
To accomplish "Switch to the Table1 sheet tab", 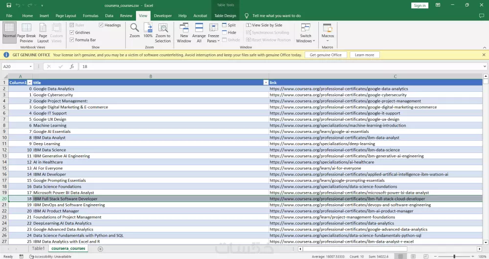I will (38, 249).
